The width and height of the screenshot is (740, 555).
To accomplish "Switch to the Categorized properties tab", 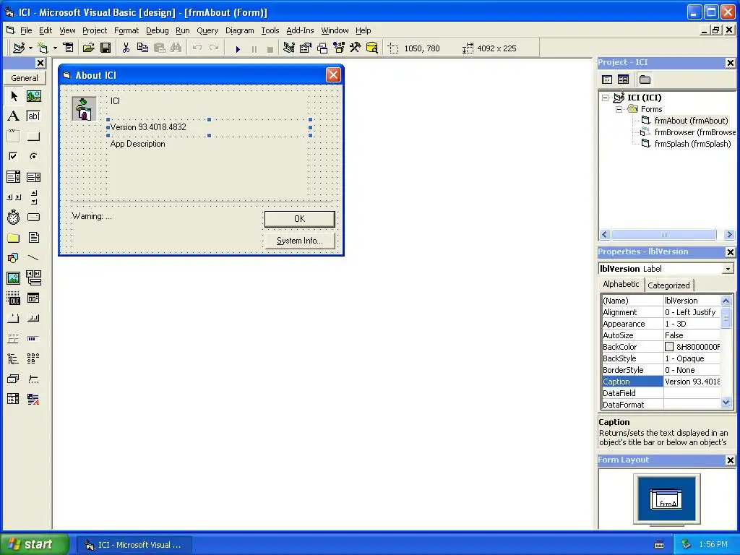I will [668, 285].
